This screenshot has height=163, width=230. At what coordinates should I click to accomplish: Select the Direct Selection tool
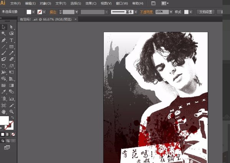point(12,27)
